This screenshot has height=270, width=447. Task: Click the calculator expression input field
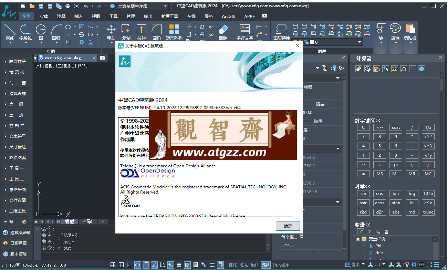point(396,110)
